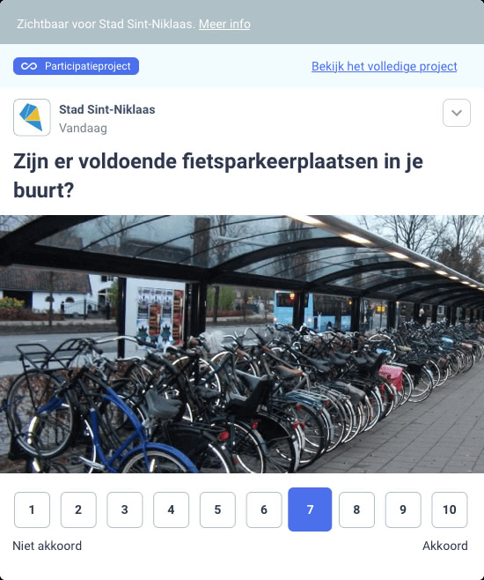Viewport: 484px width, 580px height.
Task: Click the selected rating 7 button
Action: point(310,509)
